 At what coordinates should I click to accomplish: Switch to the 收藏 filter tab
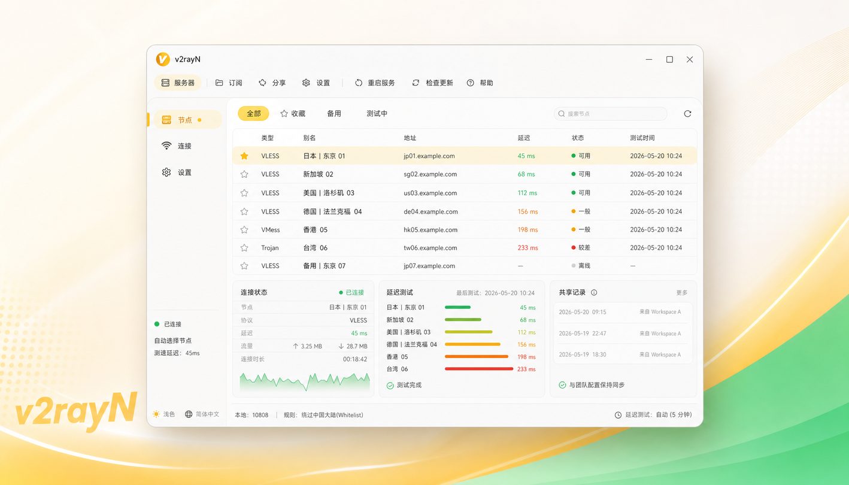(293, 114)
